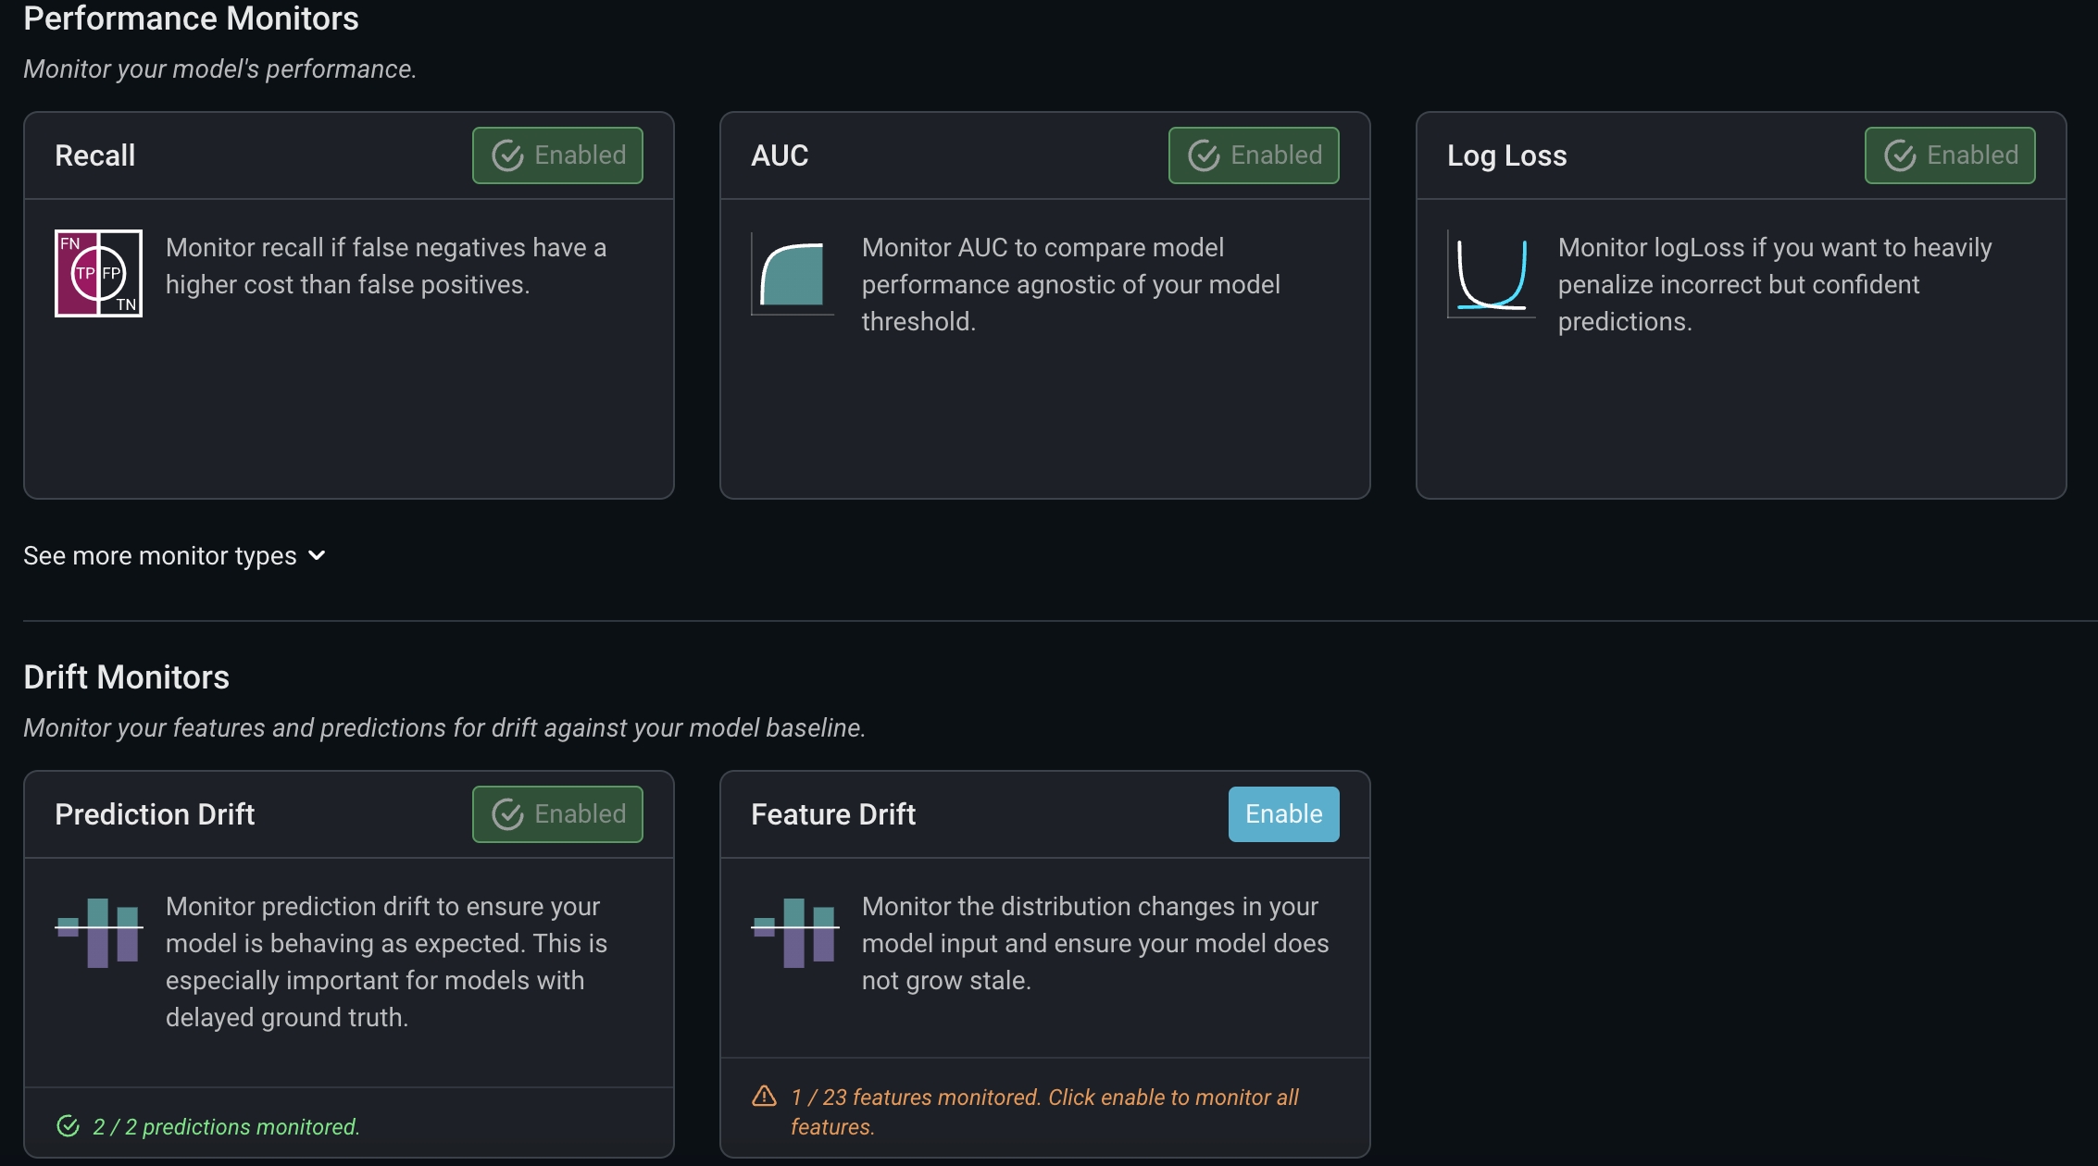Click the orange warning triangle icon

pos(764,1097)
